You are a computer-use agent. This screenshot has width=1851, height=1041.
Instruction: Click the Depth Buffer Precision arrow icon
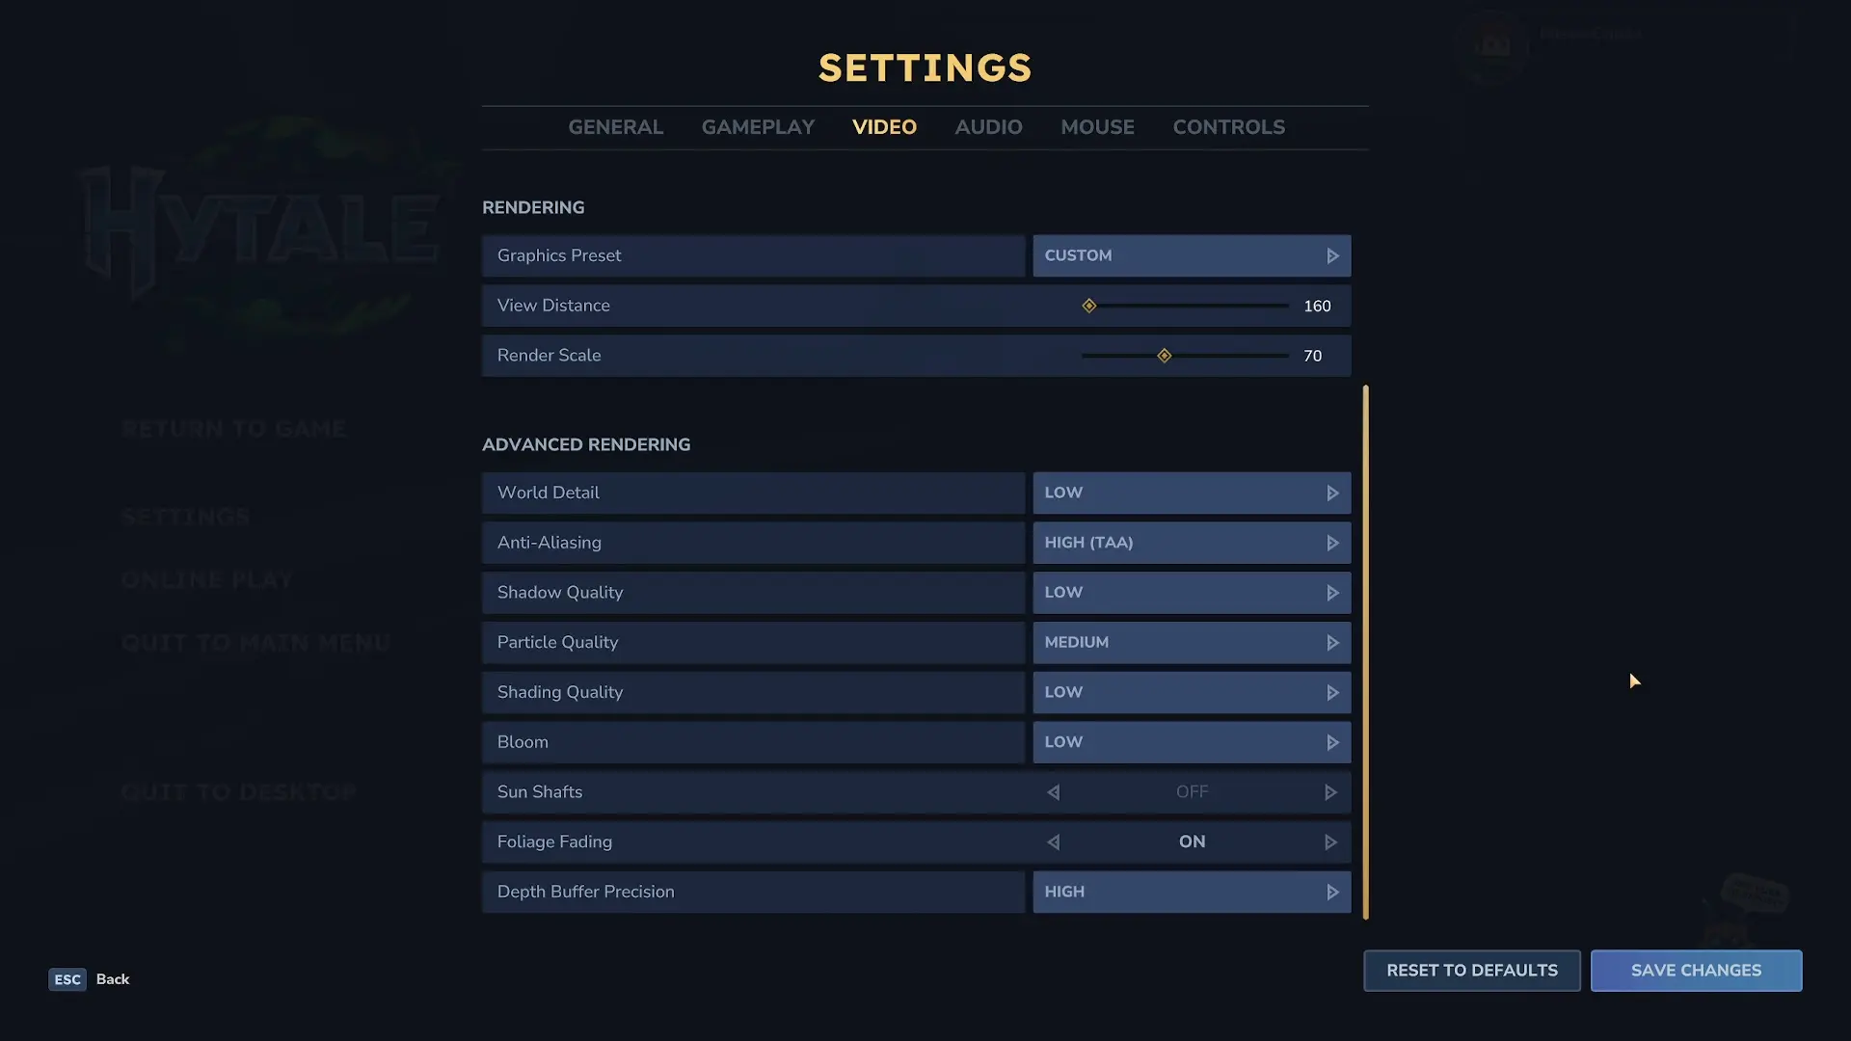(x=1332, y=893)
